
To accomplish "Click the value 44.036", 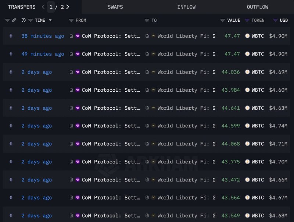I will pyautogui.click(x=231, y=72).
